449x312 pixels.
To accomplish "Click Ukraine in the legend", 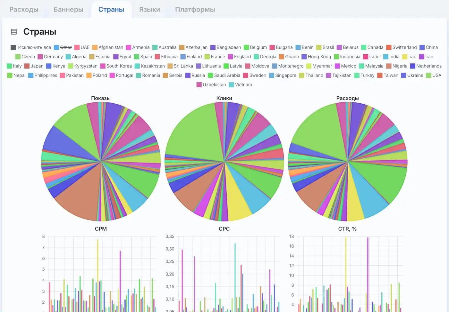I will point(412,75).
